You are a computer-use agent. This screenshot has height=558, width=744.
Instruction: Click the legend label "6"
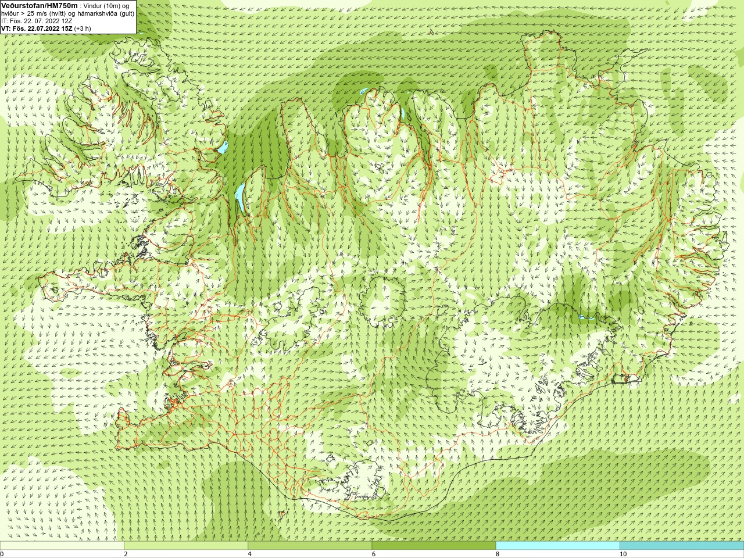(374, 554)
